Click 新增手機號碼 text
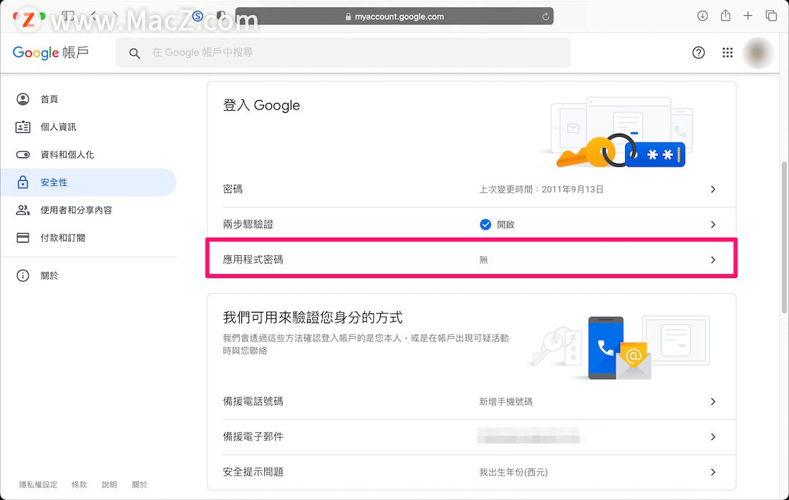 click(505, 401)
